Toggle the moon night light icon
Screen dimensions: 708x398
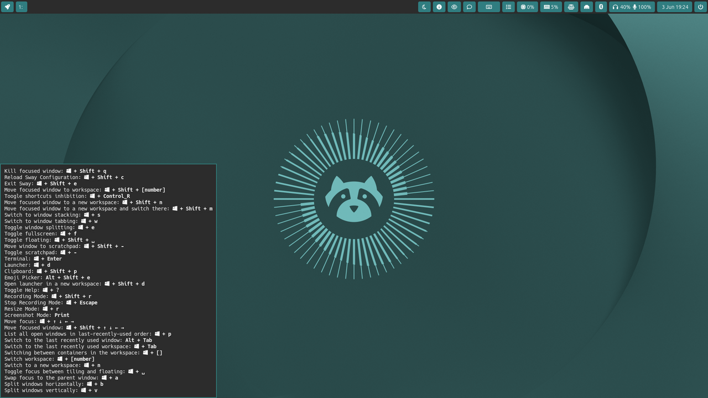point(424,7)
